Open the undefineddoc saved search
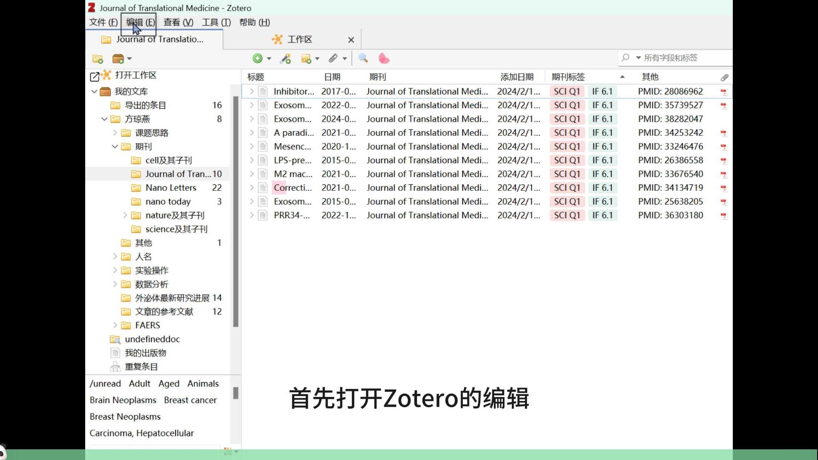This screenshot has width=818, height=460. click(158, 339)
